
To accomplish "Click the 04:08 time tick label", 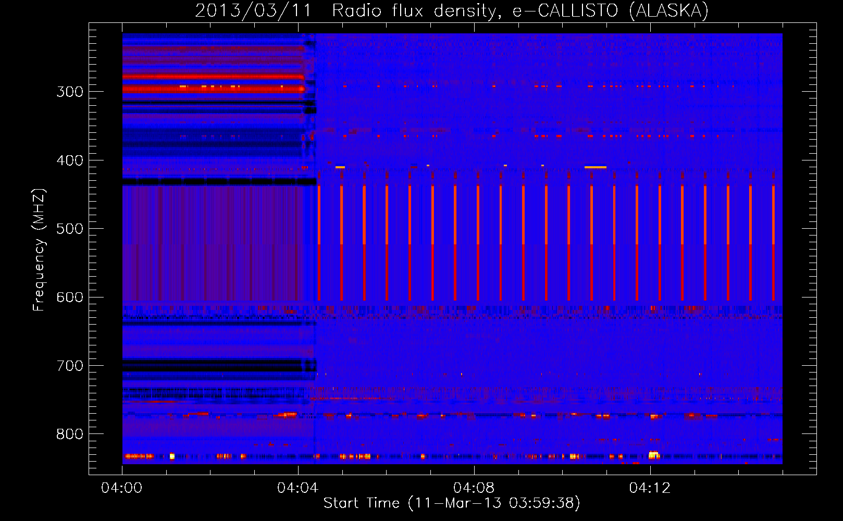I will click(474, 488).
